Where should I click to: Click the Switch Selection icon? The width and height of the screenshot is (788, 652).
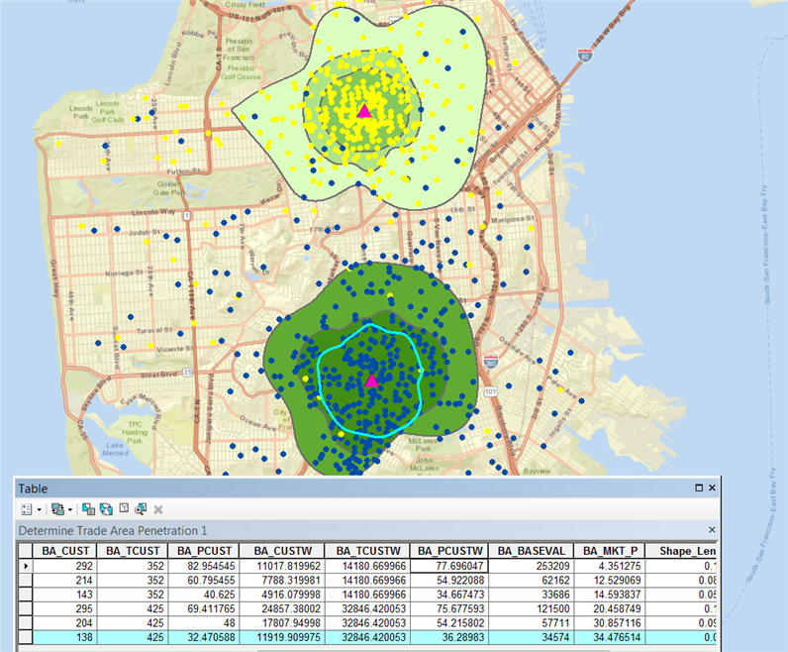106,509
